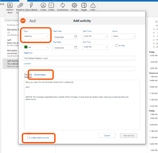Open the Change settings gear icon

pos(74,5)
